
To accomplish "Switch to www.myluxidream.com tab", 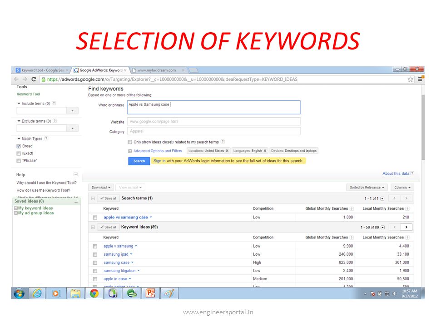I will pyautogui.click(x=158, y=70).
